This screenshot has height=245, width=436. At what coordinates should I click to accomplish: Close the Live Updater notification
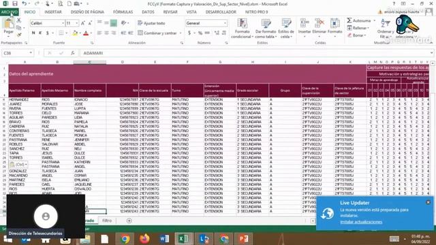pos(429,202)
